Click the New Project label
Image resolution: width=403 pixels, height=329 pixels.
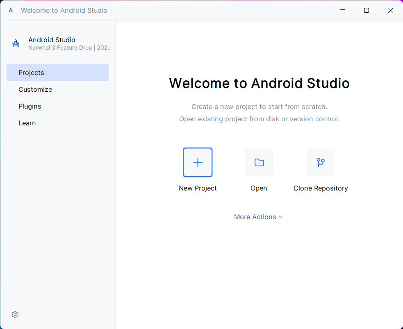click(198, 188)
